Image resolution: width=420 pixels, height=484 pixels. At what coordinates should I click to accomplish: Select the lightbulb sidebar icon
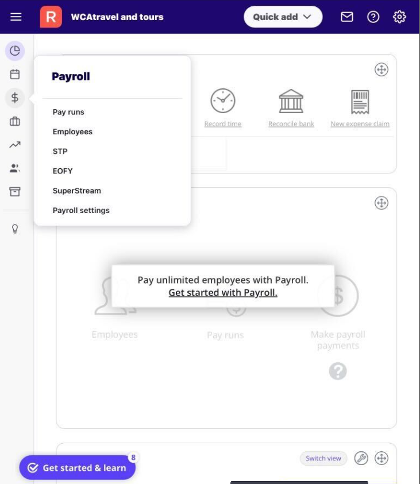coord(15,229)
